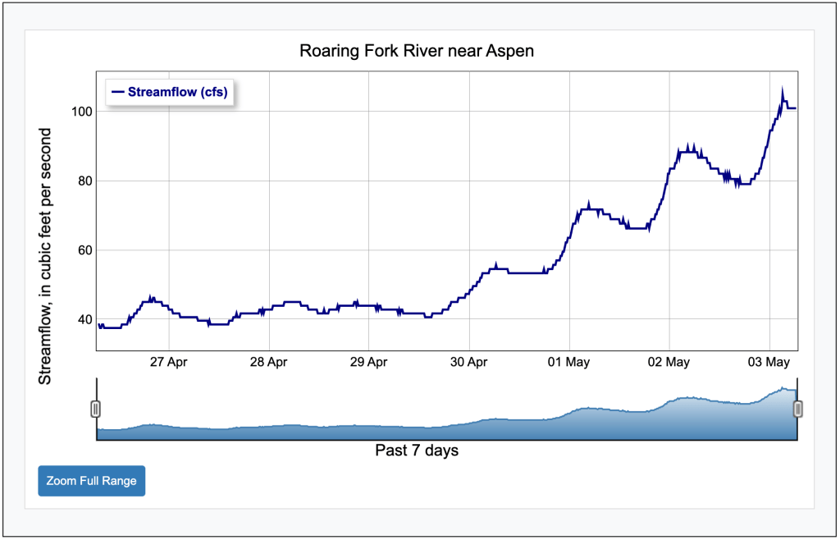Click the 100 value on the y-axis
The height and width of the screenshot is (540, 840).
point(80,111)
